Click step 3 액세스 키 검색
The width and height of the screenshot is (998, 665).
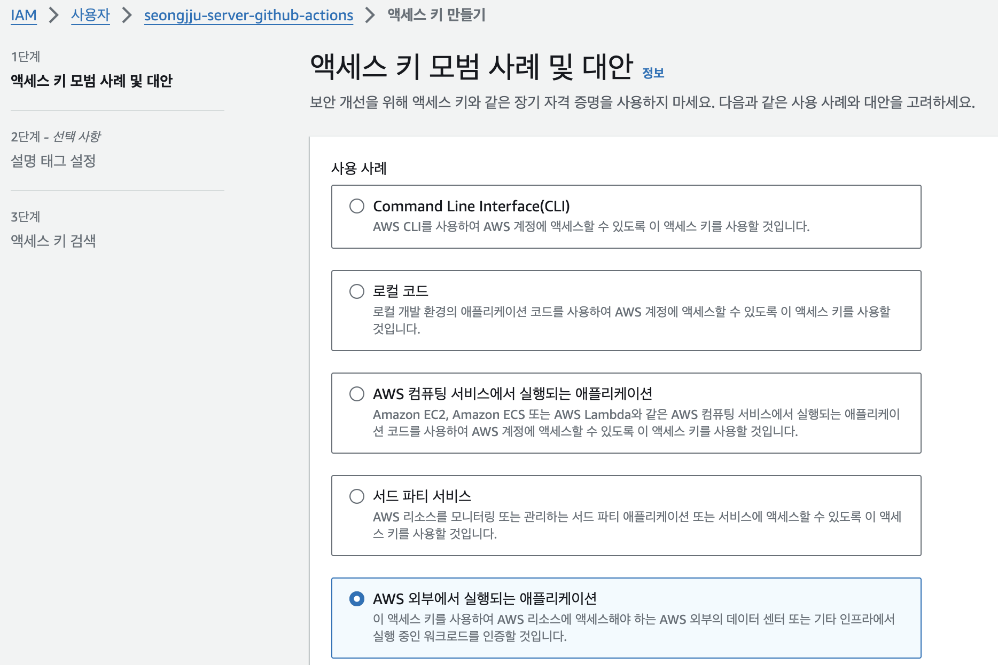[53, 241]
